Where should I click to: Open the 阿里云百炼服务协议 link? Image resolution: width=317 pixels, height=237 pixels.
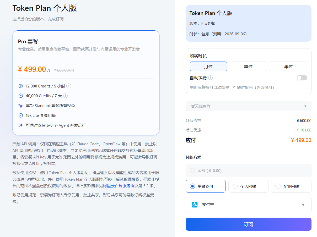[x=121, y=186]
